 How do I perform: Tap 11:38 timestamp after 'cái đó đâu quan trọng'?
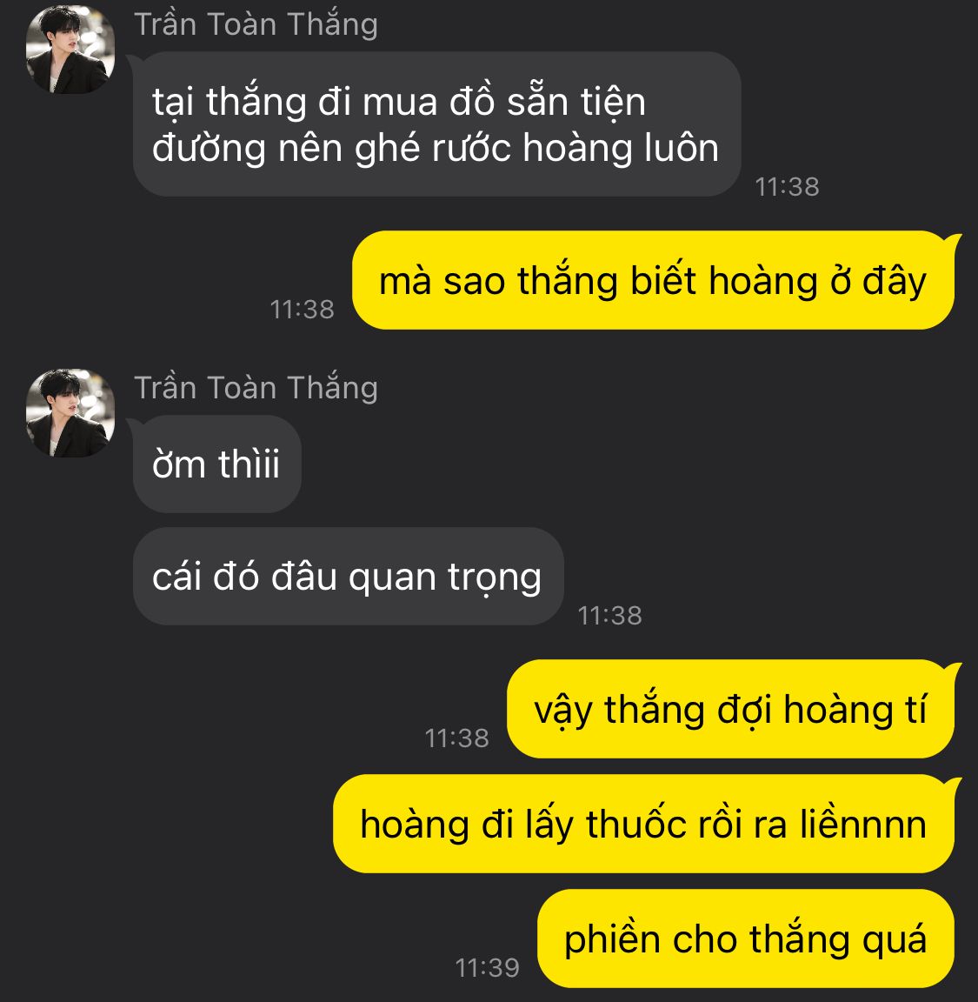click(x=610, y=616)
